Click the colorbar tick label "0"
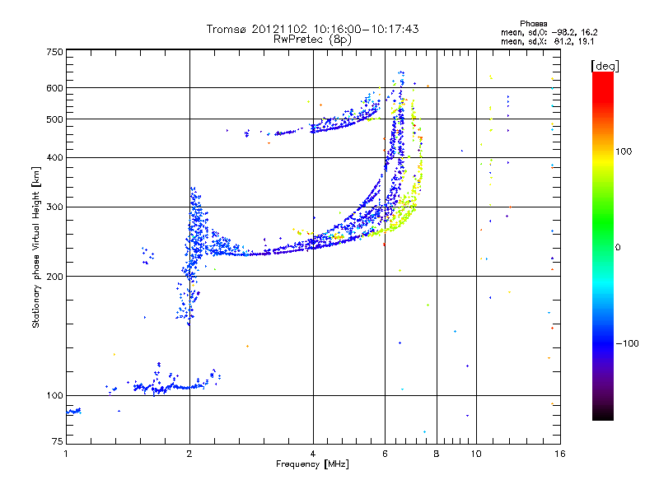 click(x=618, y=248)
